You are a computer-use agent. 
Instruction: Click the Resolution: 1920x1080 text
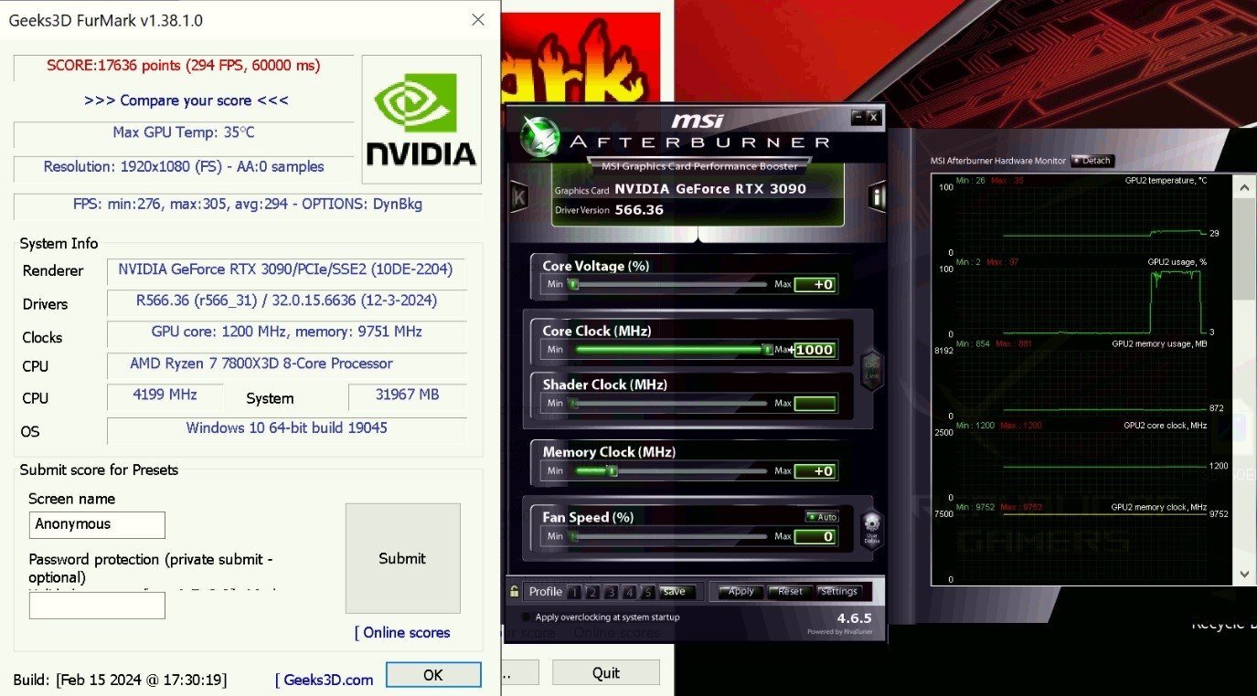tap(184, 167)
